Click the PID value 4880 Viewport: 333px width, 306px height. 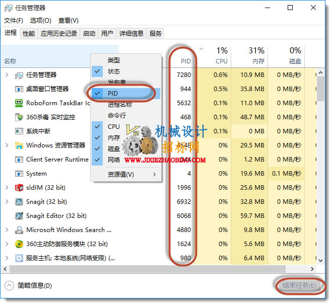[184, 230]
